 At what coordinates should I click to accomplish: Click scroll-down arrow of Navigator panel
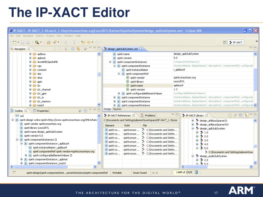tap(99, 105)
